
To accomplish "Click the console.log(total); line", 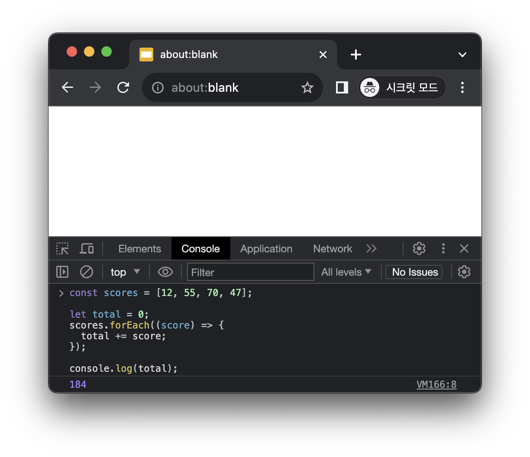I will tap(124, 368).
